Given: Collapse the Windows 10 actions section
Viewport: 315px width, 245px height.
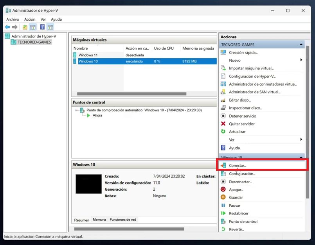Looking at the screenshot, I should [x=301, y=157].
